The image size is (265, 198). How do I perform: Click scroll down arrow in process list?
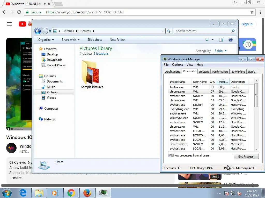[256, 149]
